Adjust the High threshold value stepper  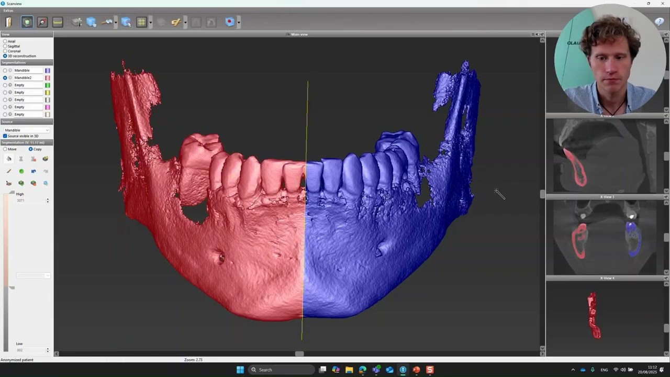48,201
